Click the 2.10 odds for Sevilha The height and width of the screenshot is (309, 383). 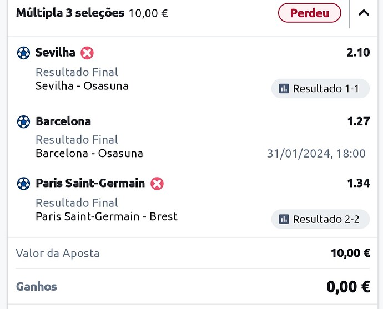tap(358, 53)
